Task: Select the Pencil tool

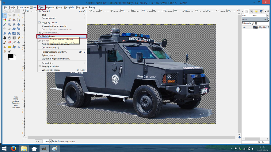Action: tap(19, 38)
